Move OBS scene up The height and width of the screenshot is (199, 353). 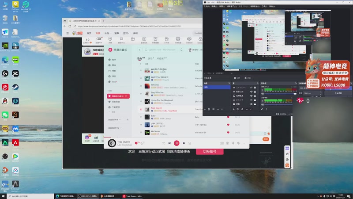tap(218, 109)
